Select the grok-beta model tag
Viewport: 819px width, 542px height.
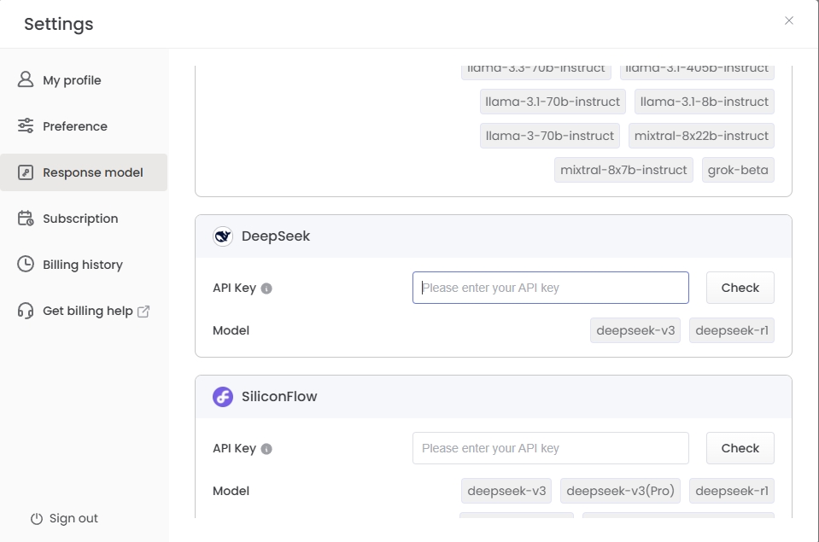[x=738, y=170]
